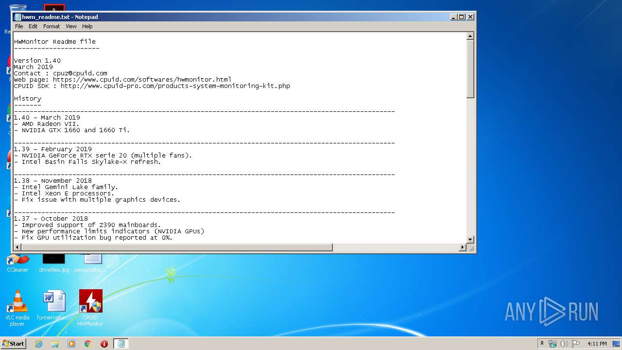Click the 'NVIDIA GTX 1660 and 1660 Ti' line
Image resolution: width=622 pixels, height=350 pixels.
point(72,130)
